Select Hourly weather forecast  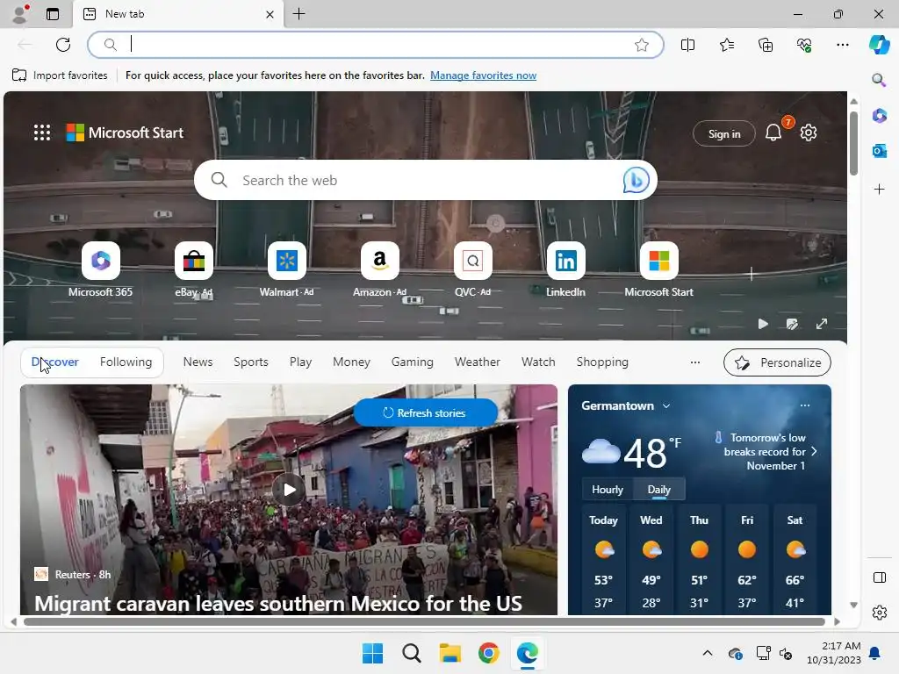coord(608,490)
